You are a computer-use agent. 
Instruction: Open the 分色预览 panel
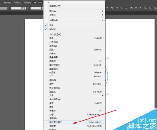point(74,42)
